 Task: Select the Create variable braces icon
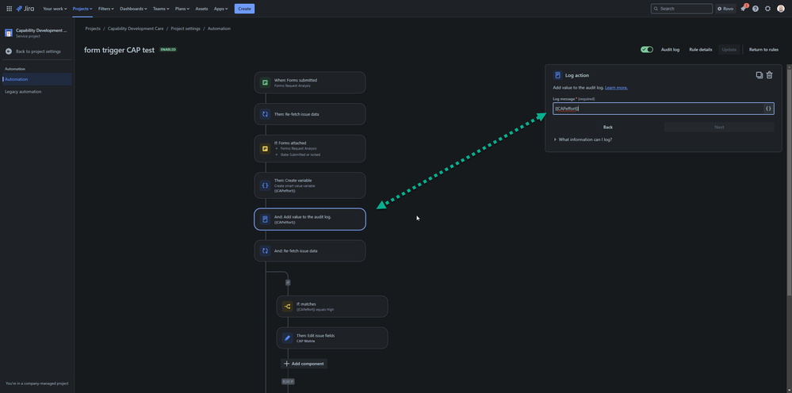click(265, 185)
